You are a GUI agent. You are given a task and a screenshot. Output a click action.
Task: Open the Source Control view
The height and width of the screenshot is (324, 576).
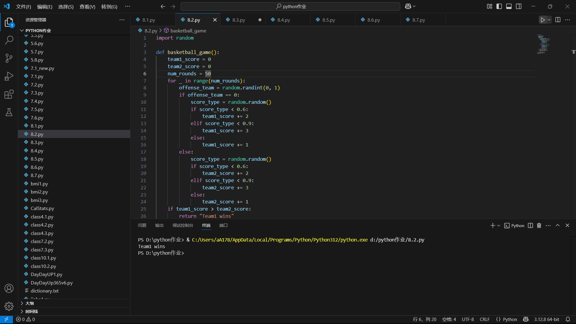[x=9, y=58]
